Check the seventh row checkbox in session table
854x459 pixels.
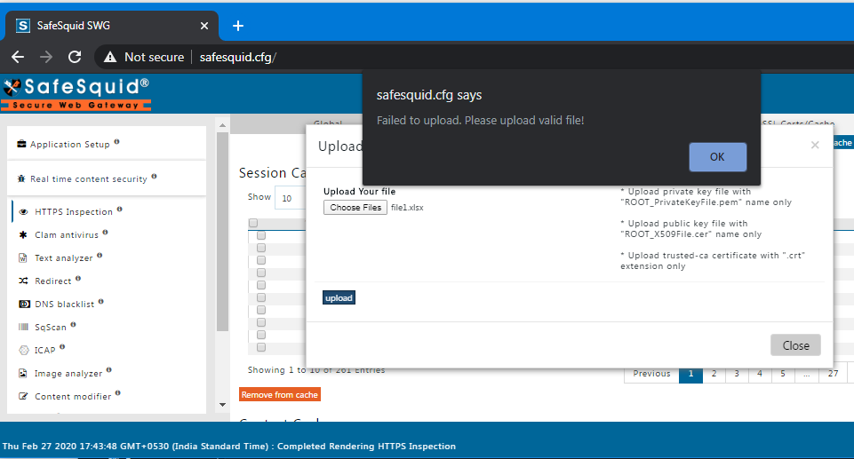261,310
